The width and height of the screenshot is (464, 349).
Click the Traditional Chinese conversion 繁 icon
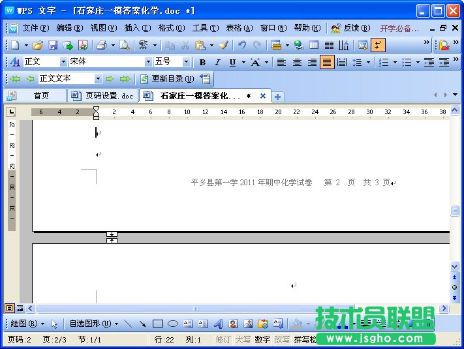click(143, 45)
